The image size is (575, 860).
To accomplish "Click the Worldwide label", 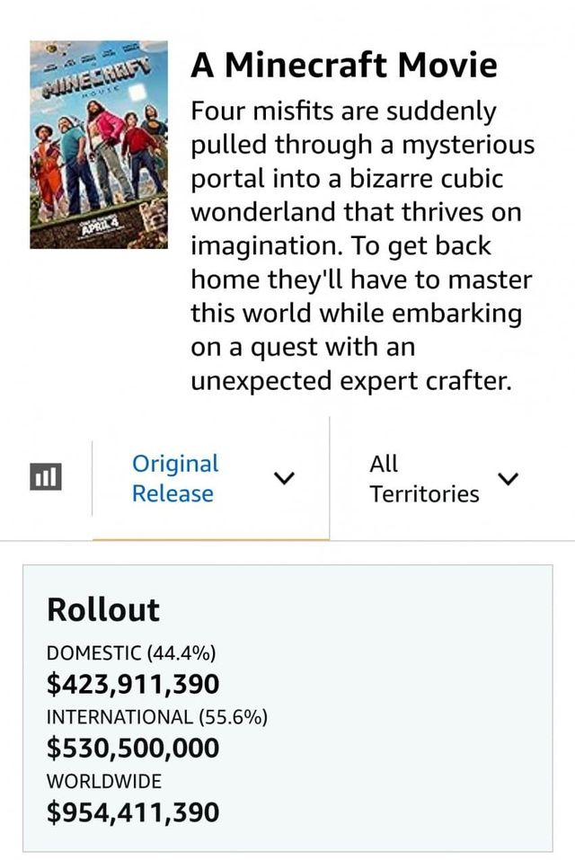I will (104, 781).
